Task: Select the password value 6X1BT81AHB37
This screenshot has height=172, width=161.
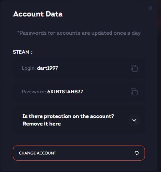Action: [65, 92]
